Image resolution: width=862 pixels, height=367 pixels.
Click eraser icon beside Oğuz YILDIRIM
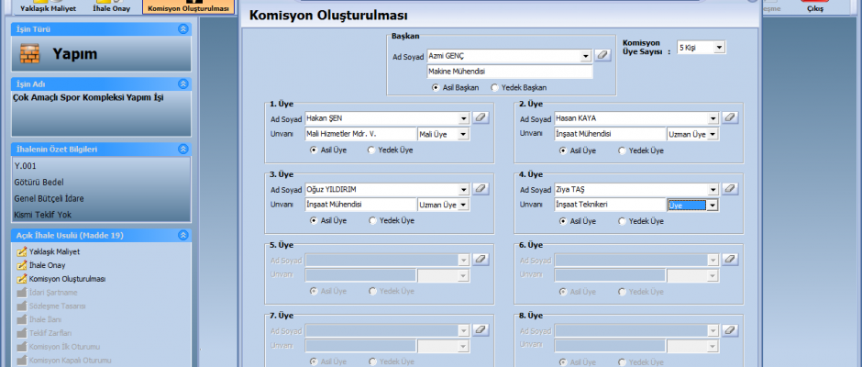click(x=479, y=189)
